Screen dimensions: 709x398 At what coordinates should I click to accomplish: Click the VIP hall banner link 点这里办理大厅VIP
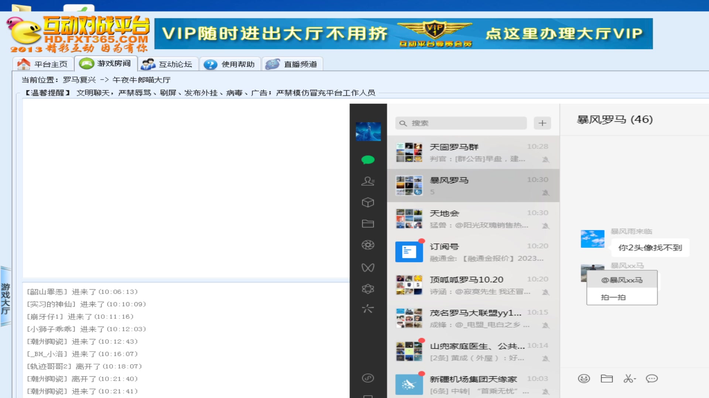click(564, 34)
